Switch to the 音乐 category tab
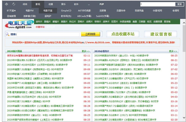 pyautogui.click(x=63, y=4)
